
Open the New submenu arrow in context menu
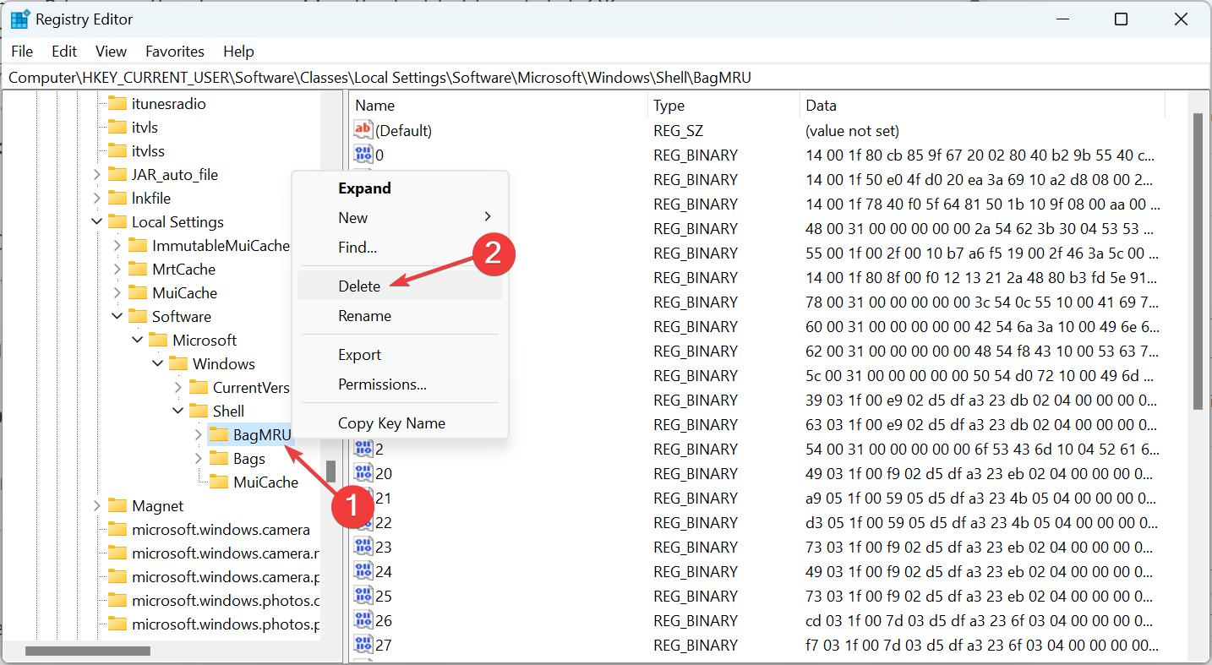click(x=489, y=217)
